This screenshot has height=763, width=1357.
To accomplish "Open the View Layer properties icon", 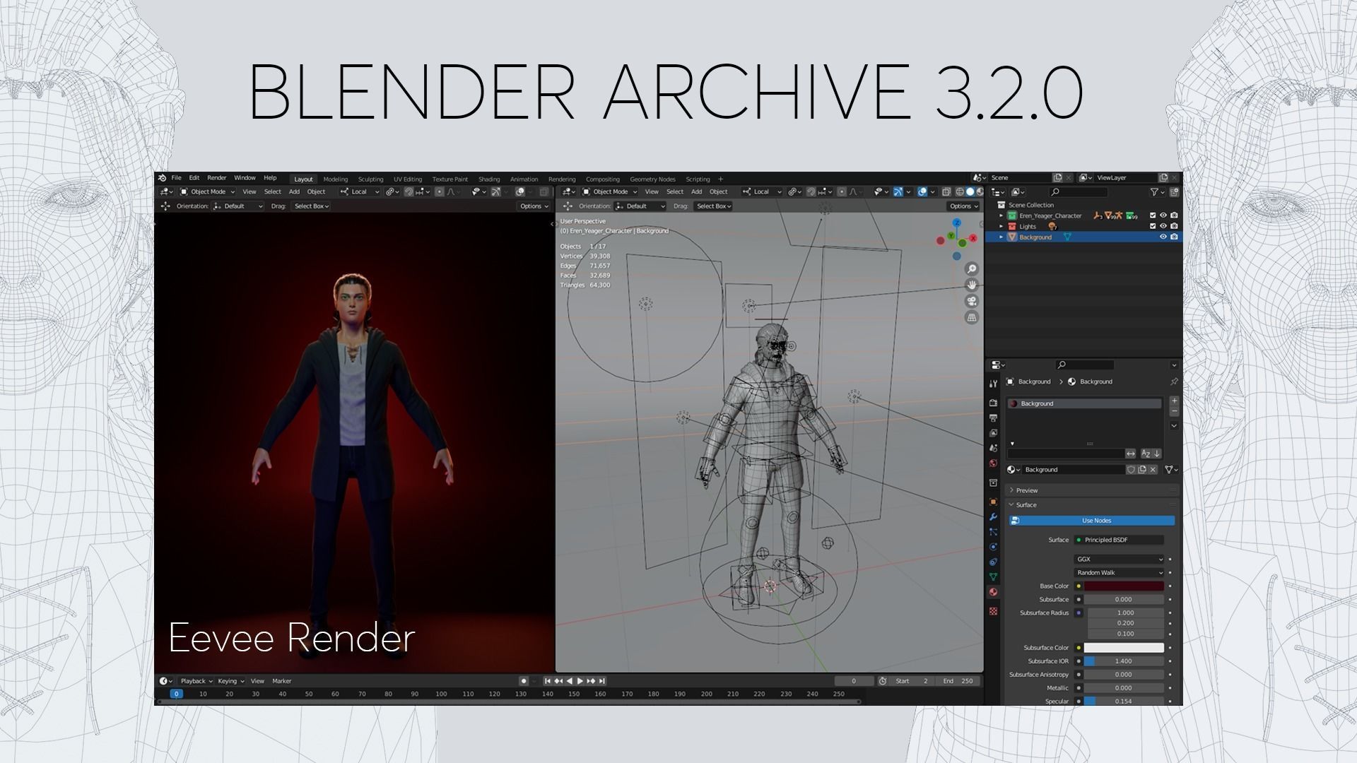I will [993, 432].
